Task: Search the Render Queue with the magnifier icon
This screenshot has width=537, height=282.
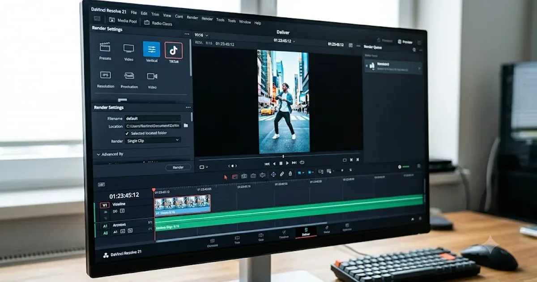Action: coord(413,50)
